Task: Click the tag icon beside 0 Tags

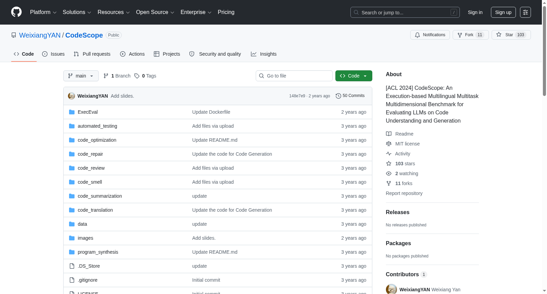Action: (x=137, y=76)
